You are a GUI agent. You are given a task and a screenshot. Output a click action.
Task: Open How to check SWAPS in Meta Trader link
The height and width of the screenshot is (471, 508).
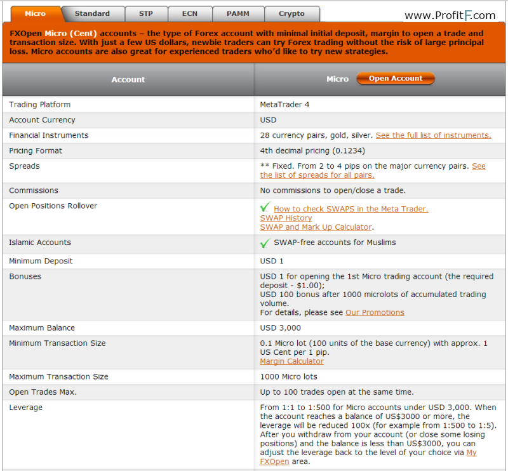click(351, 209)
